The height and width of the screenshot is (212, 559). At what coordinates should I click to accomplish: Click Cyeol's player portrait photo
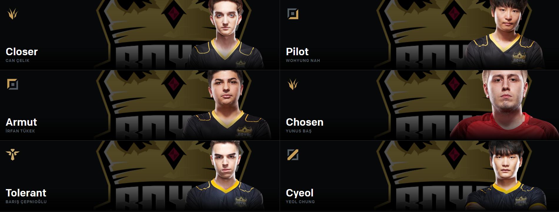pyautogui.click(x=505, y=176)
